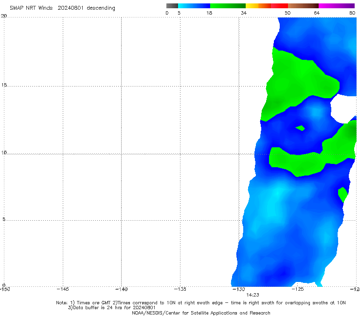Viewport: 360px width, 316px height.
Task: Click the red segment of the color bar
Action: [279, 6]
